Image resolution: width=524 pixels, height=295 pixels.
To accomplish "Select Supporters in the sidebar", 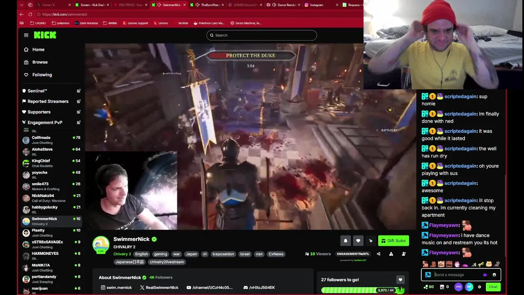I will pos(39,112).
